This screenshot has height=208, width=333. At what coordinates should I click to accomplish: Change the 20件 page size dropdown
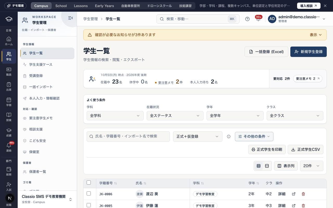coord(312,166)
